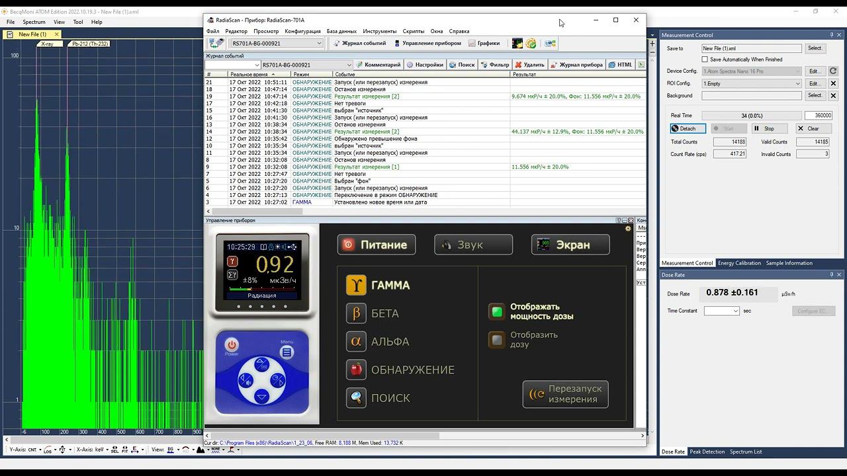
Task: Click the Экран screen button
Action: pos(570,245)
